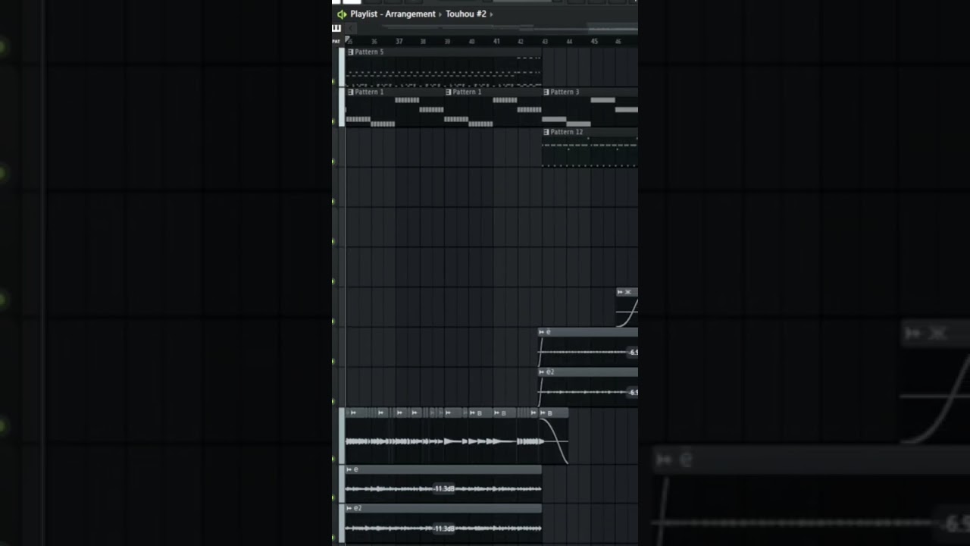Select the Pattern 5 clip title
The height and width of the screenshot is (546, 970).
[369, 52]
